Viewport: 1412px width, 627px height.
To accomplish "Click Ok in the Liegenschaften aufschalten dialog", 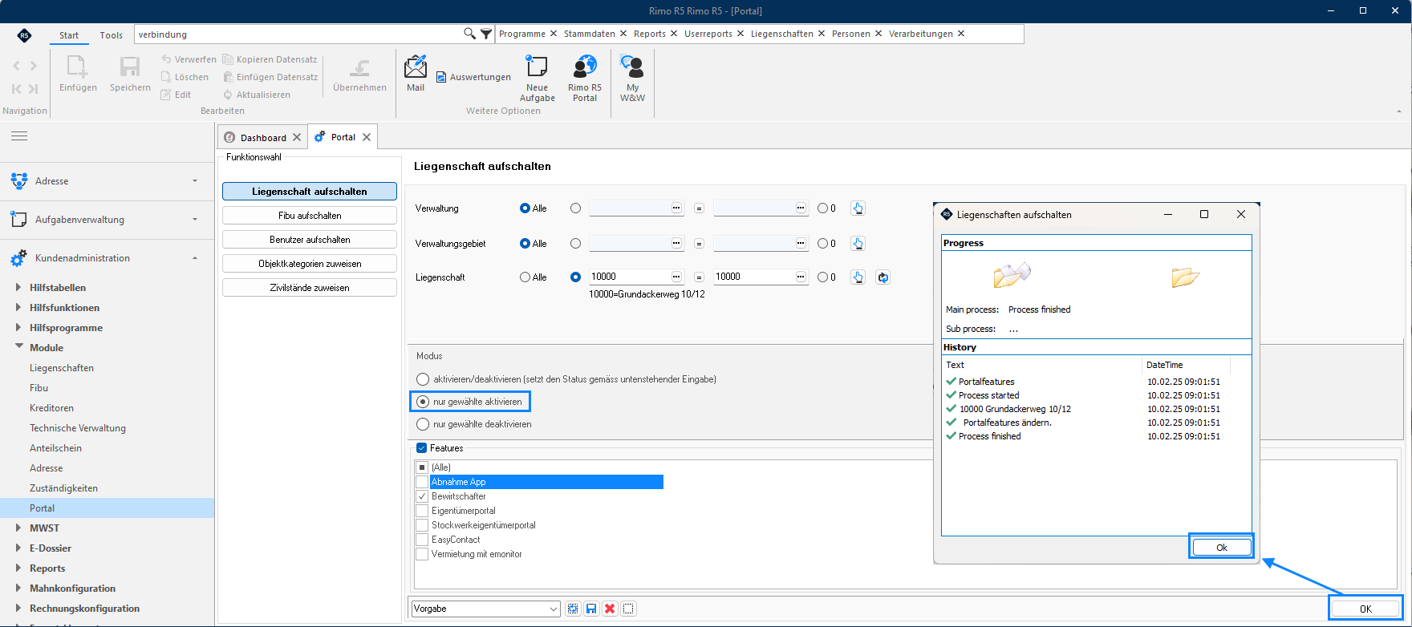I will (1221, 548).
